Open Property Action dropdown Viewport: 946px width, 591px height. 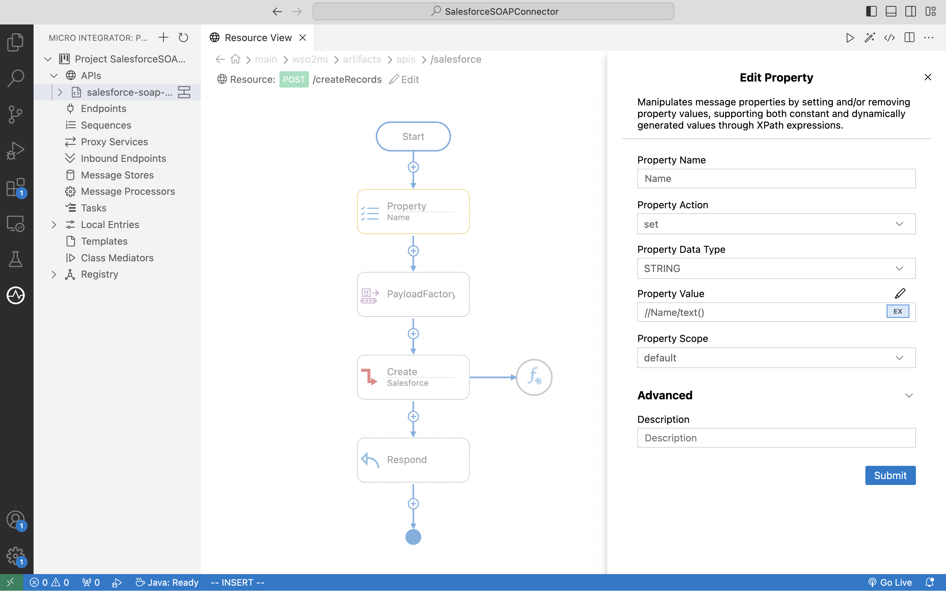776,224
